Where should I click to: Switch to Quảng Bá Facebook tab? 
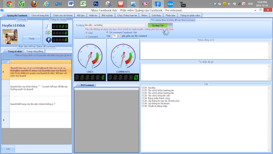click(x=17, y=15)
